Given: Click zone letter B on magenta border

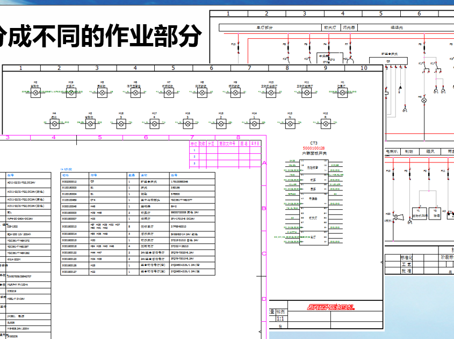Looking at the screenshot, I should (x=264, y=208).
